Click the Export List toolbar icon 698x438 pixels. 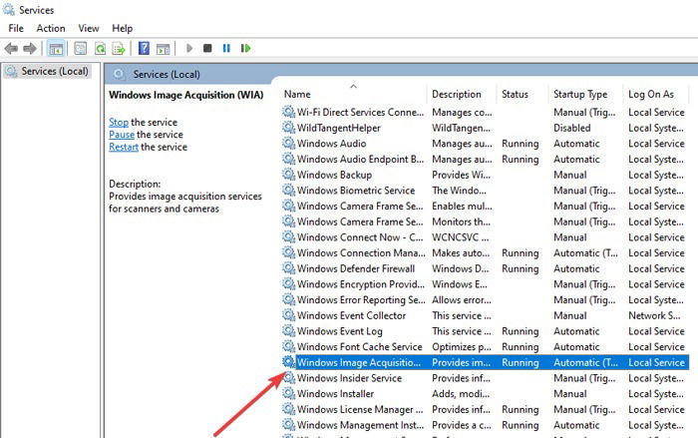tap(119, 48)
